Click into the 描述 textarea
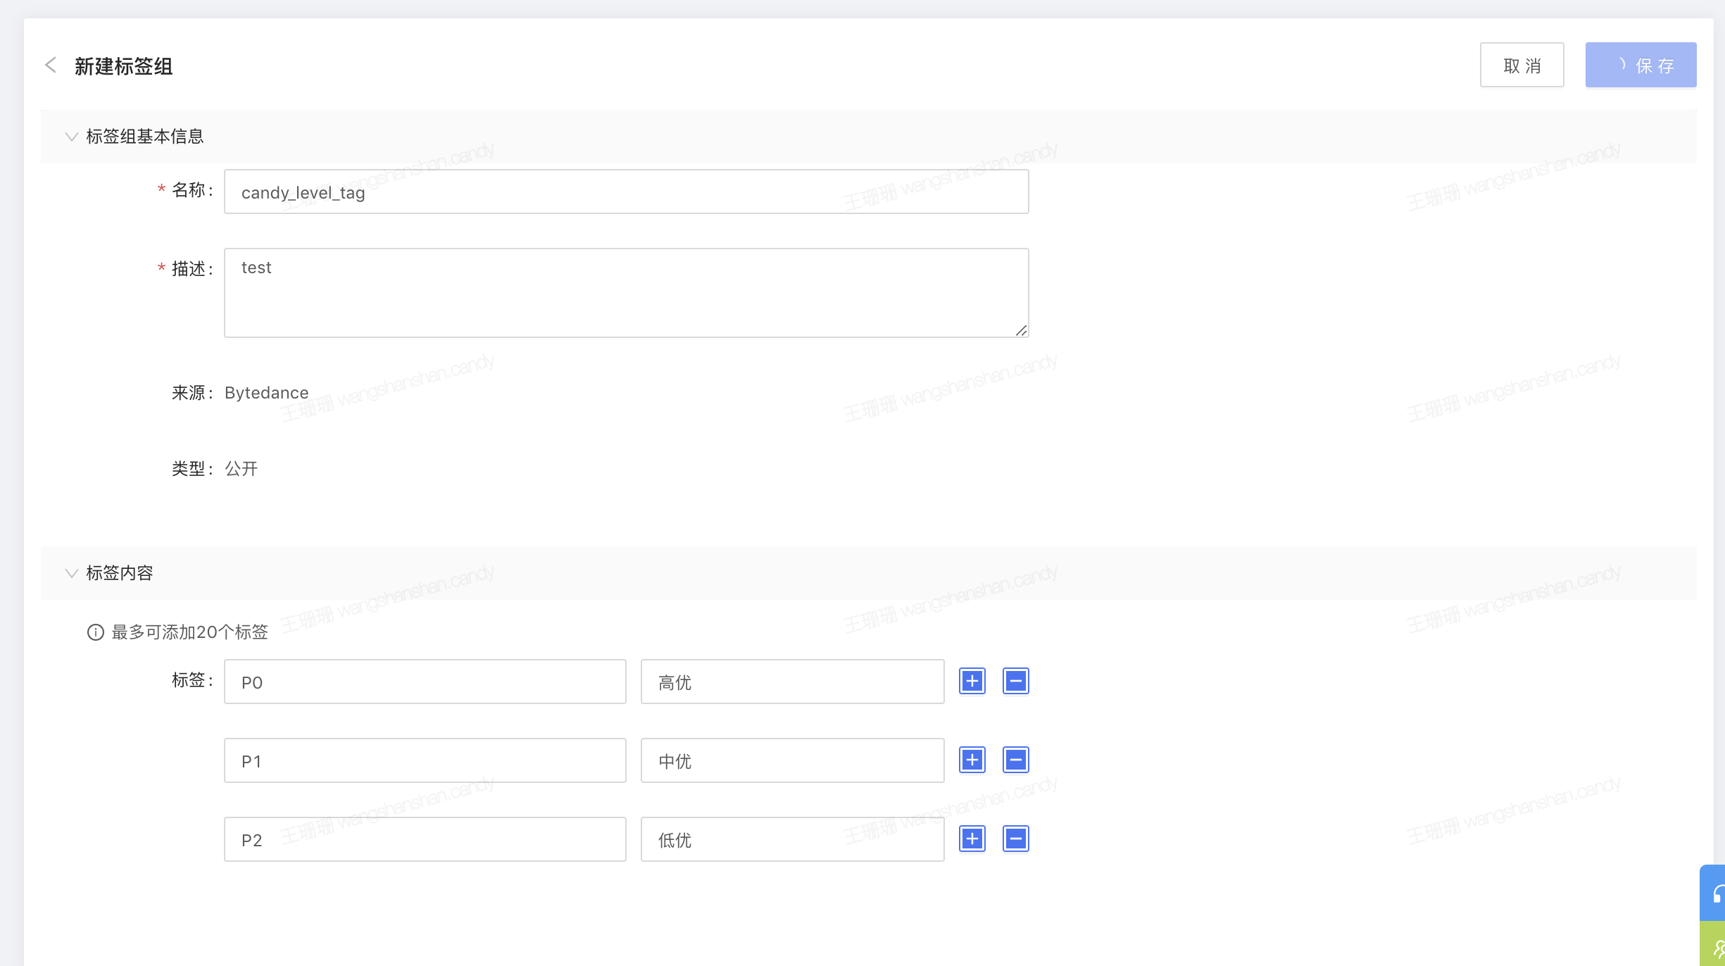 click(x=626, y=293)
